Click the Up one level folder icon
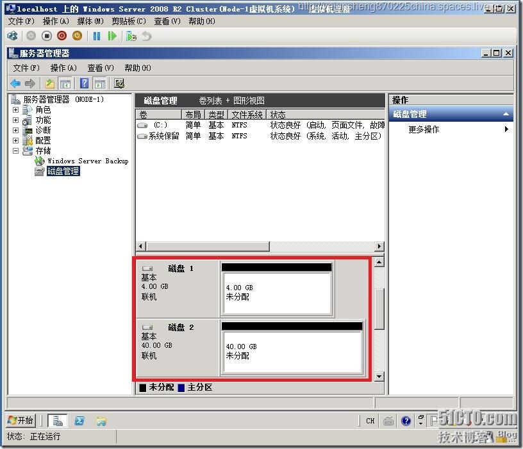Image resolution: width=523 pixels, height=449 pixels. pyautogui.click(x=50, y=83)
